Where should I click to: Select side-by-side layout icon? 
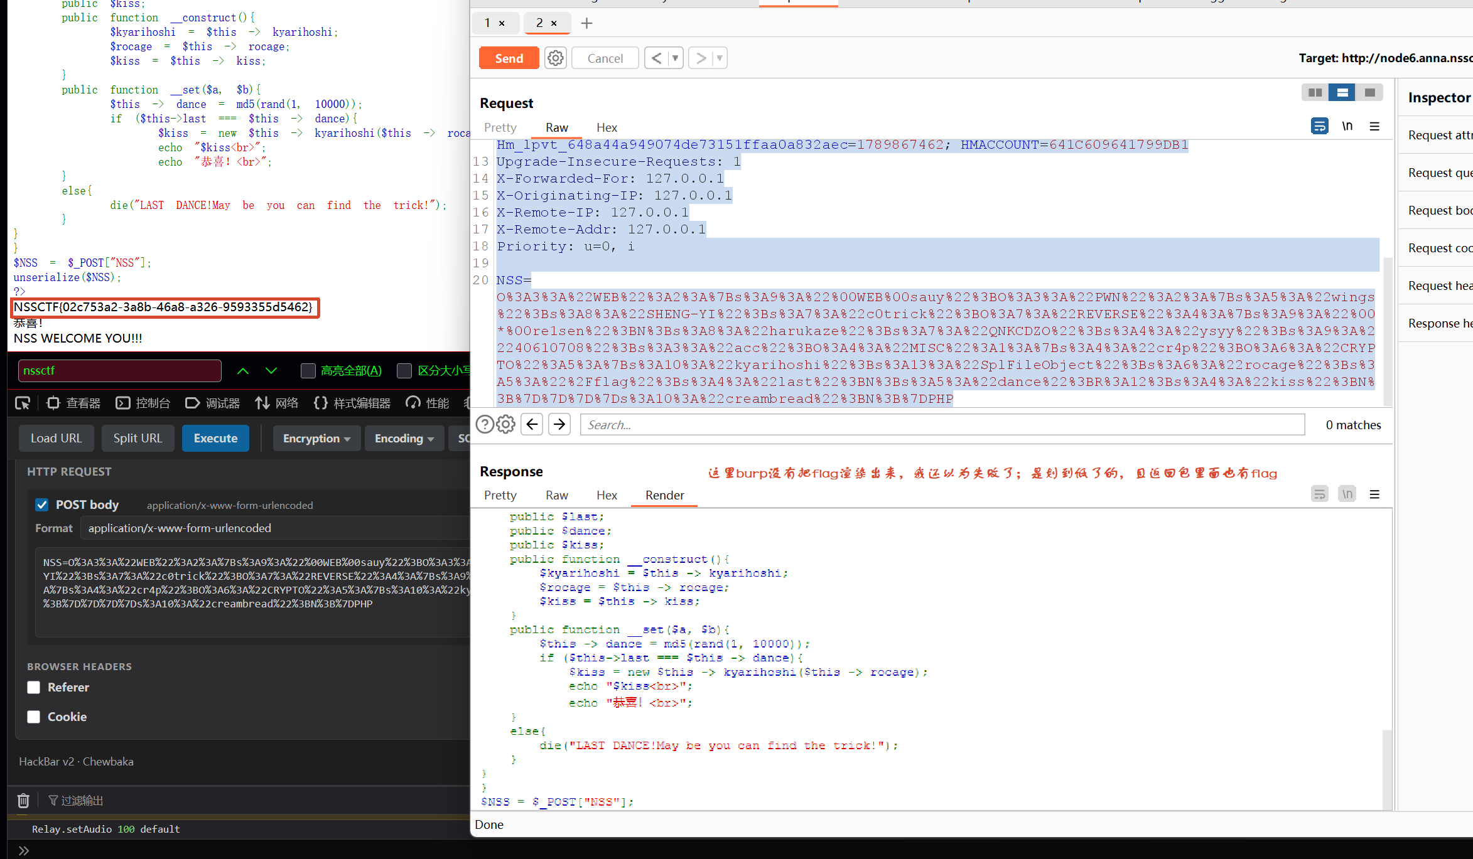(x=1315, y=92)
